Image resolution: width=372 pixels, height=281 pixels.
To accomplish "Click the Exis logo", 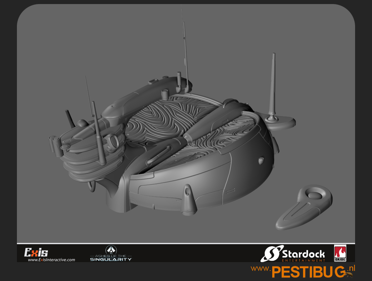I will (36, 252).
